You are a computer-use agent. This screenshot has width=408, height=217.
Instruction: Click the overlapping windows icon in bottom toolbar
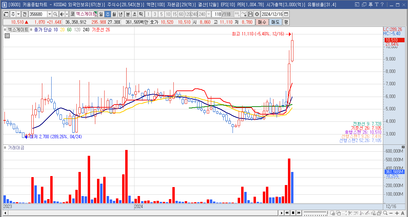tap(338, 213)
